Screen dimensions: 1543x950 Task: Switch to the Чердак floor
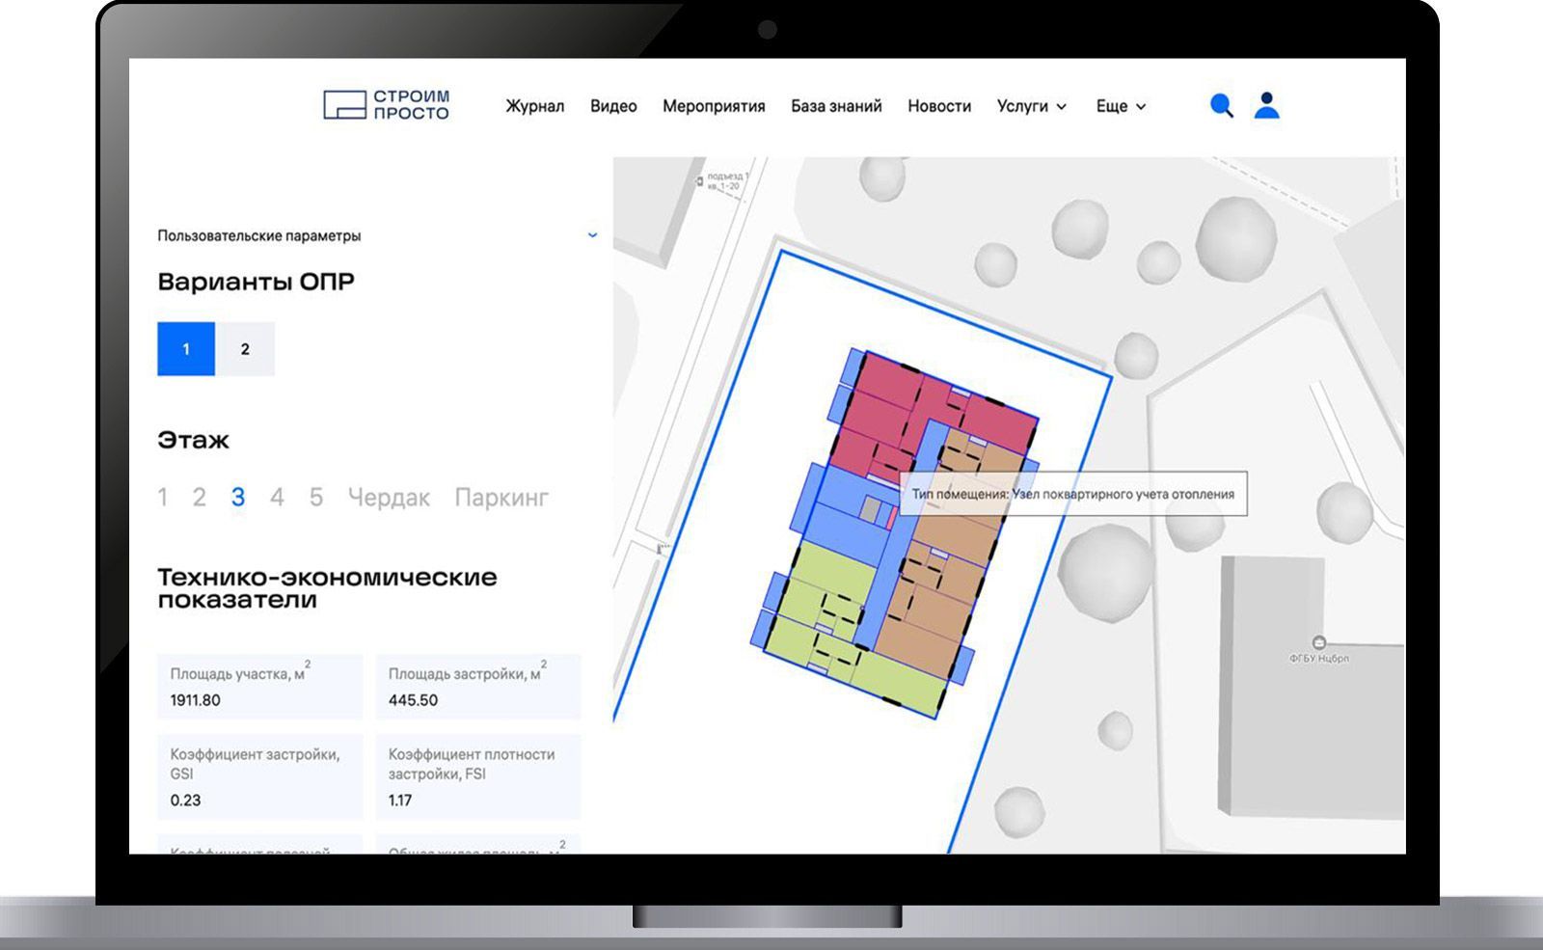(389, 498)
